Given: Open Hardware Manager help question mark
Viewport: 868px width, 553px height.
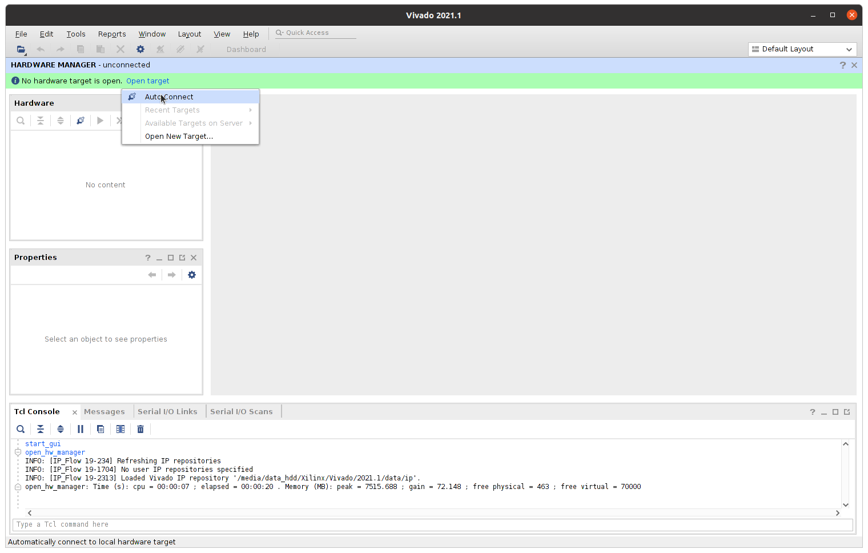Looking at the screenshot, I should coord(843,65).
